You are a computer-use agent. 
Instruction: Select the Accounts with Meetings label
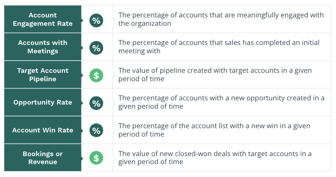(x=43, y=47)
